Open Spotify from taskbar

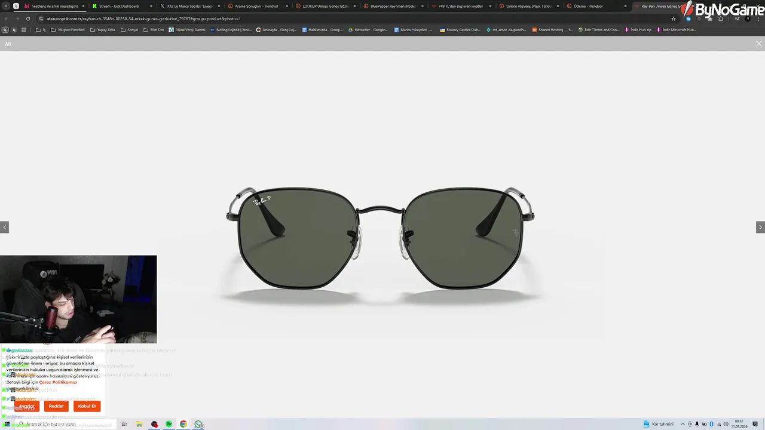click(x=169, y=424)
